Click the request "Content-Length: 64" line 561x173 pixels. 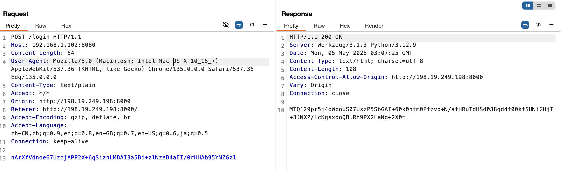tap(43, 53)
